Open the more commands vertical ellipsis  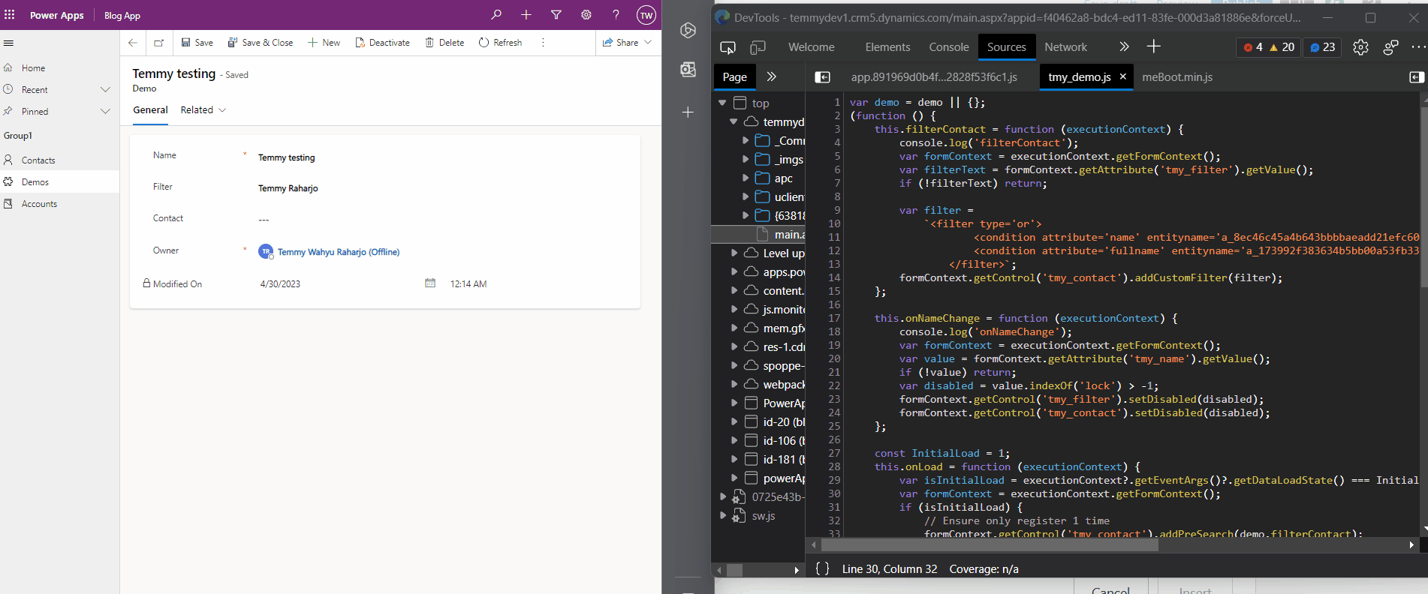click(543, 43)
